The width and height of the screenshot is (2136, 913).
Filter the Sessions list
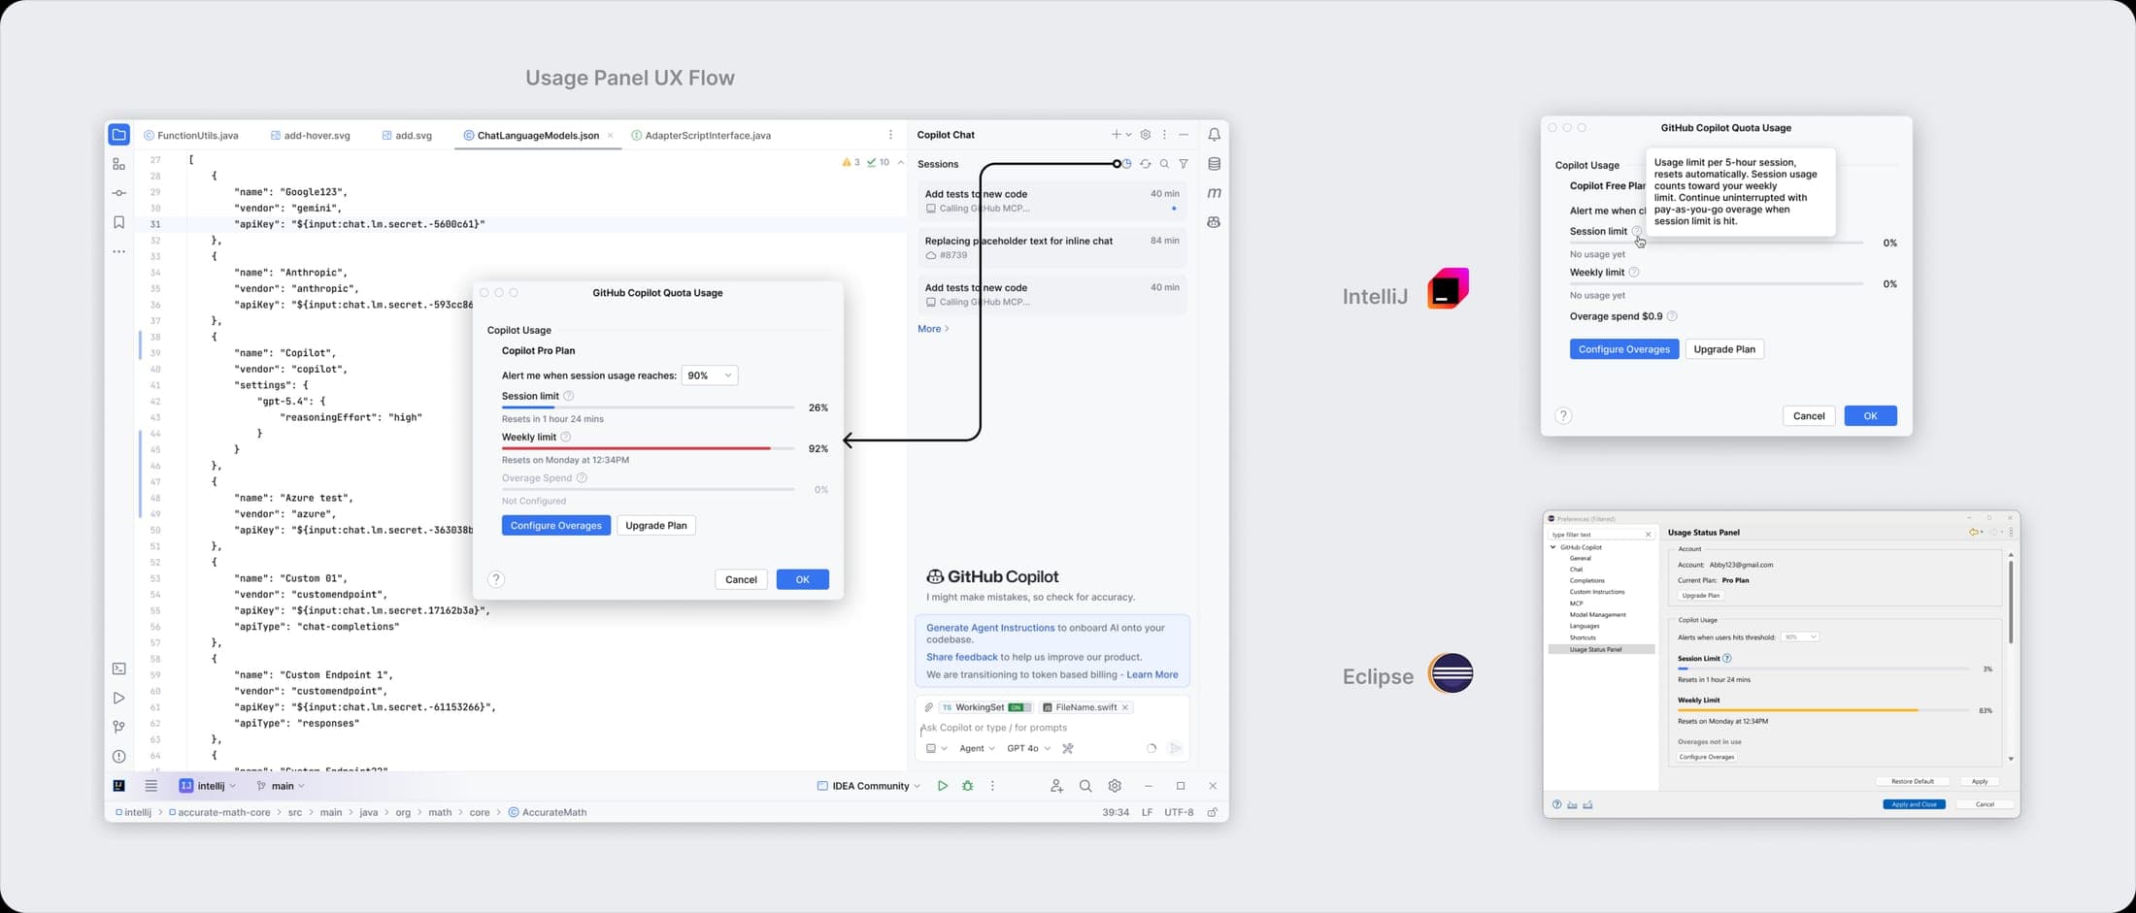tap(1184, 164)
